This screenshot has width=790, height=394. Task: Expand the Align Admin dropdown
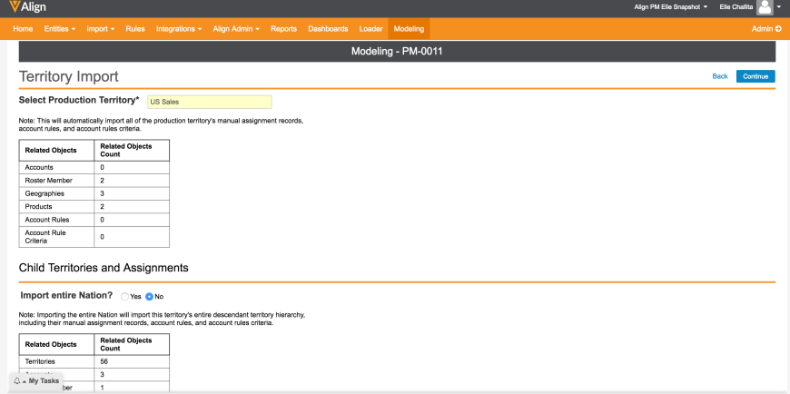(236, 29)
